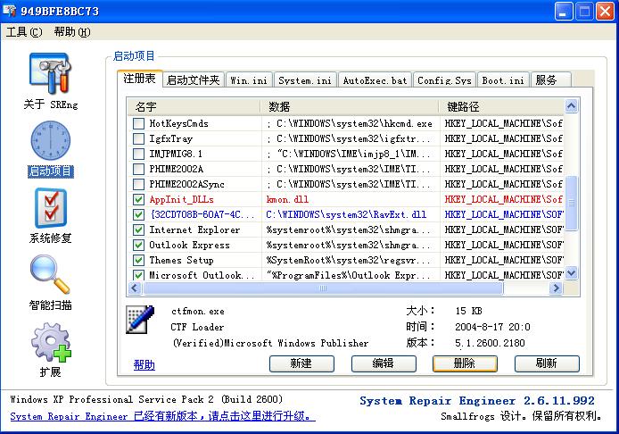
Task: Click the 启动项目 sidebar label
Action: coord(51,171)
